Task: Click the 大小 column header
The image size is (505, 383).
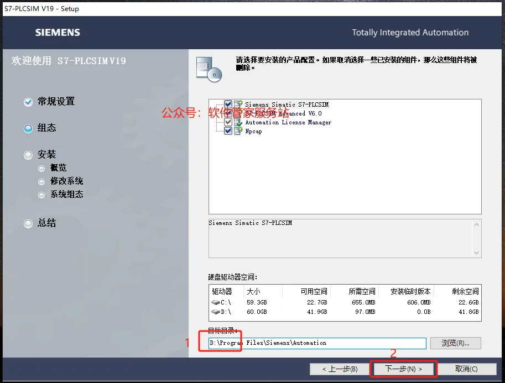Action: click(x=263, y=291)
